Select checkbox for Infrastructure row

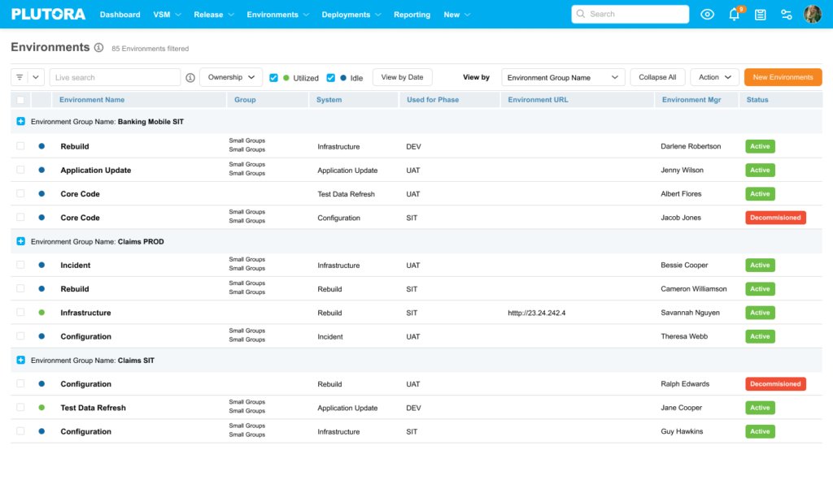[x=20, y=313]
